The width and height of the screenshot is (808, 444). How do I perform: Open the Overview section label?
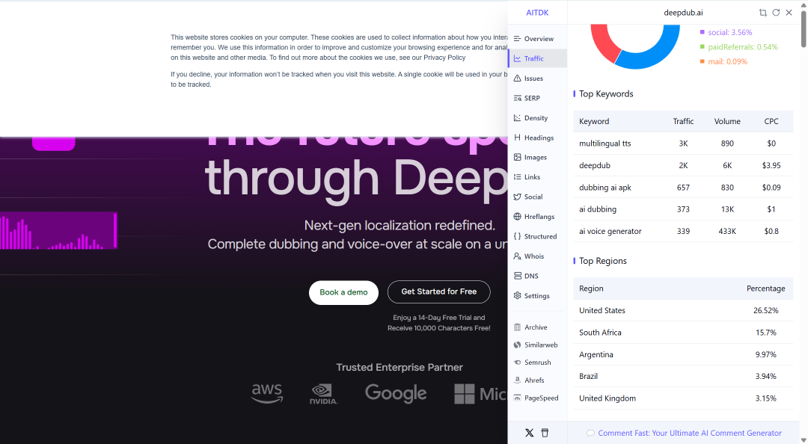(x=539, y=39)
